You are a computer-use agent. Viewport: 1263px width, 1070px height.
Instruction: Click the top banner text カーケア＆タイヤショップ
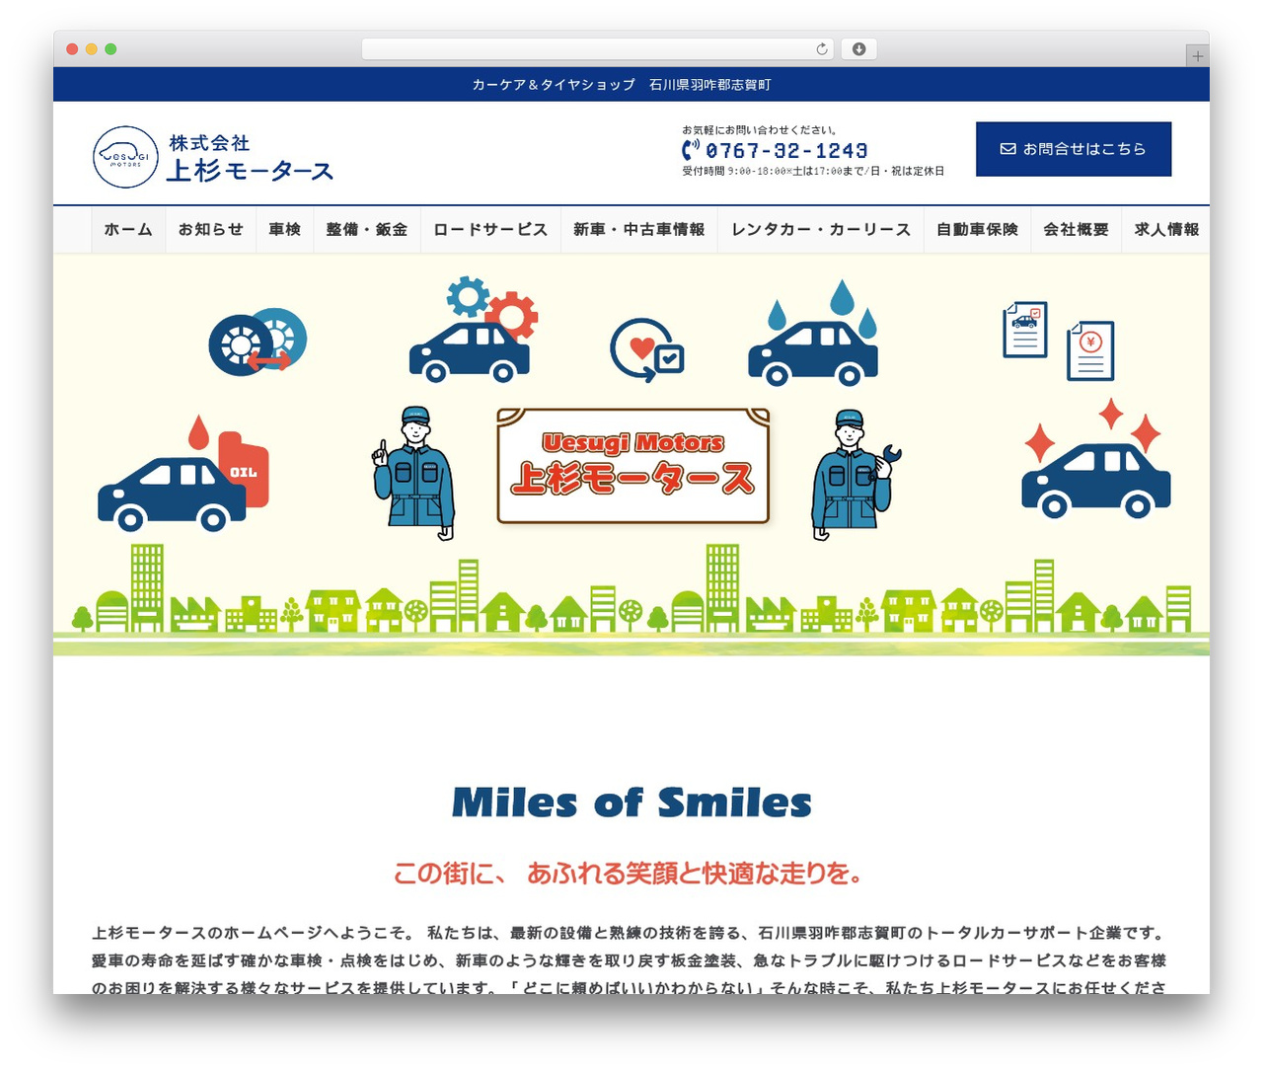click(x=554, y=85)
